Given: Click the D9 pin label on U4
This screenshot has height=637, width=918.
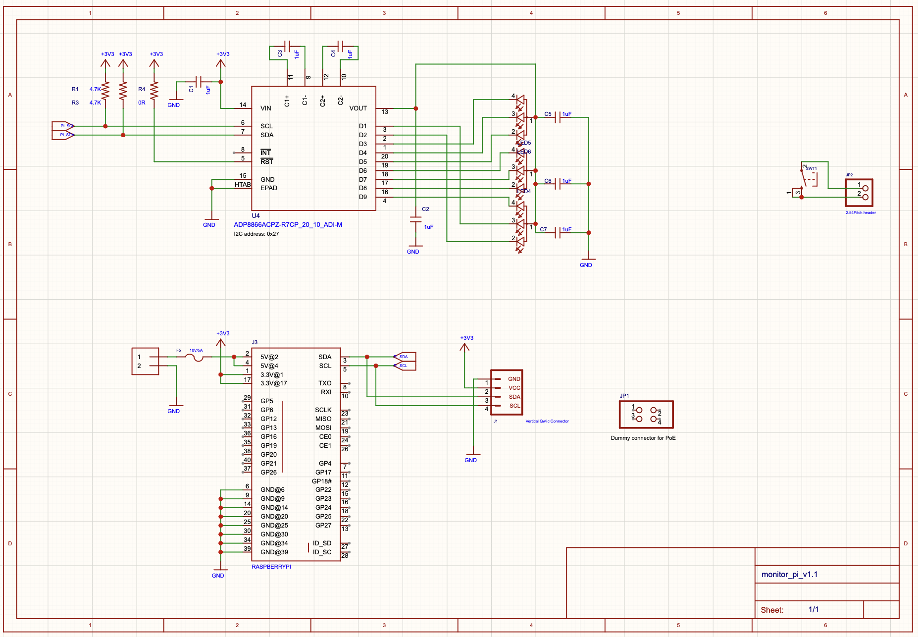Looking at the screenshot, I should pyautogui.click(x=363, y=197).
